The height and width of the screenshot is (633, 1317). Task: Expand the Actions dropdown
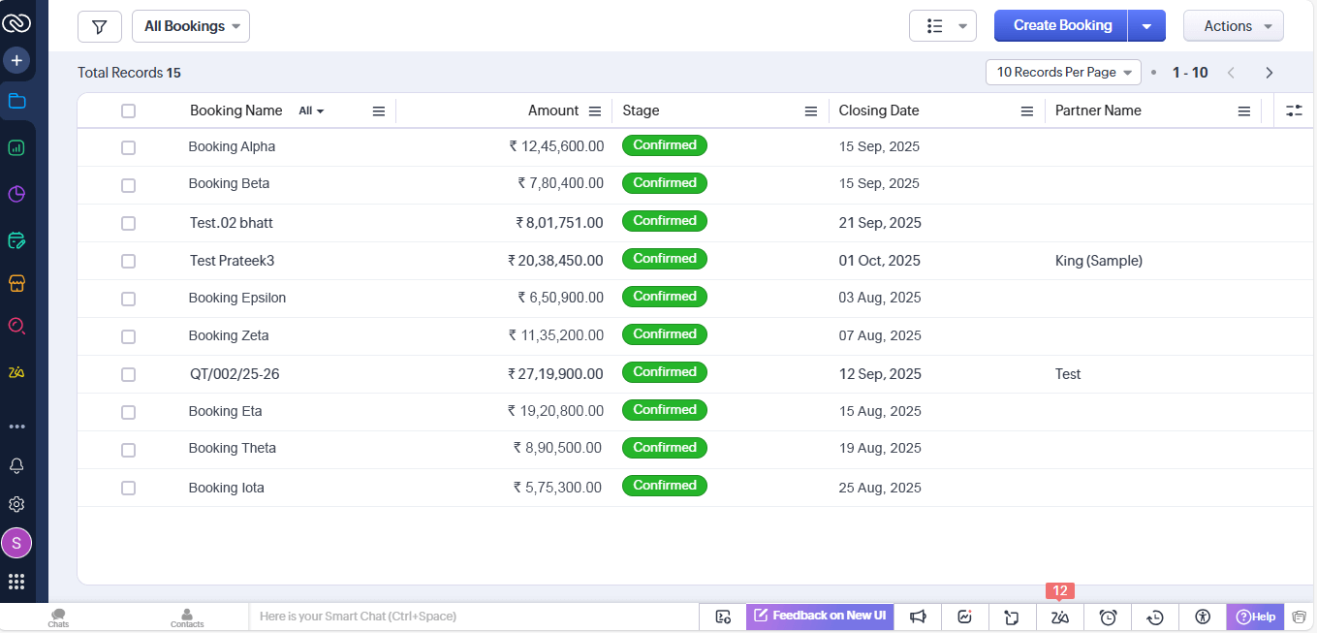pos(1233,26)
